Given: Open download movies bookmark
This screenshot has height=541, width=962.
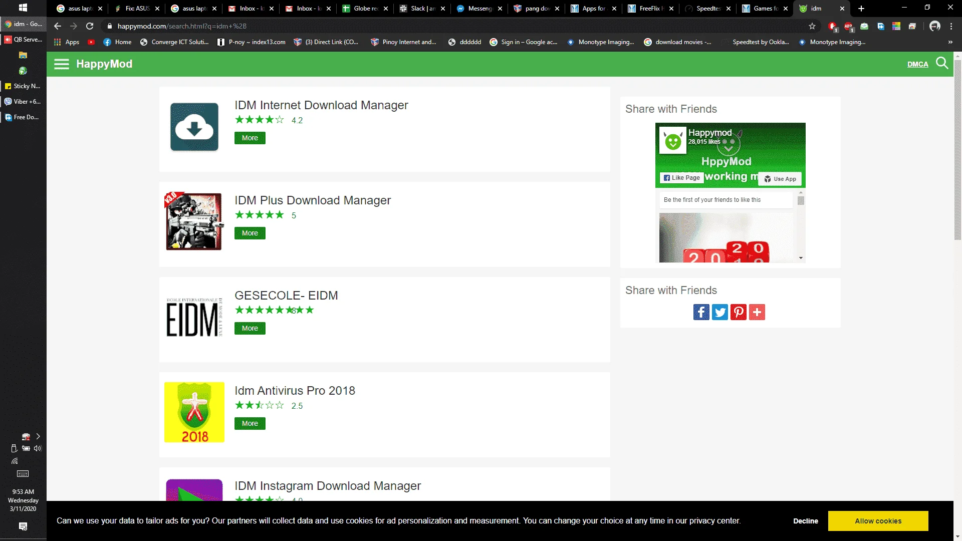Looking at the screenshot, I should 677,42.
